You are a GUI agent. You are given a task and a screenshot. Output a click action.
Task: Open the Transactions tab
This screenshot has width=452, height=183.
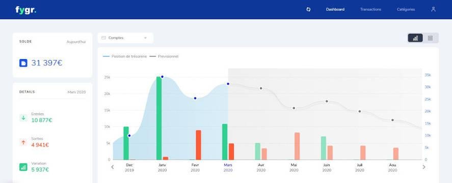coord(370,10)
